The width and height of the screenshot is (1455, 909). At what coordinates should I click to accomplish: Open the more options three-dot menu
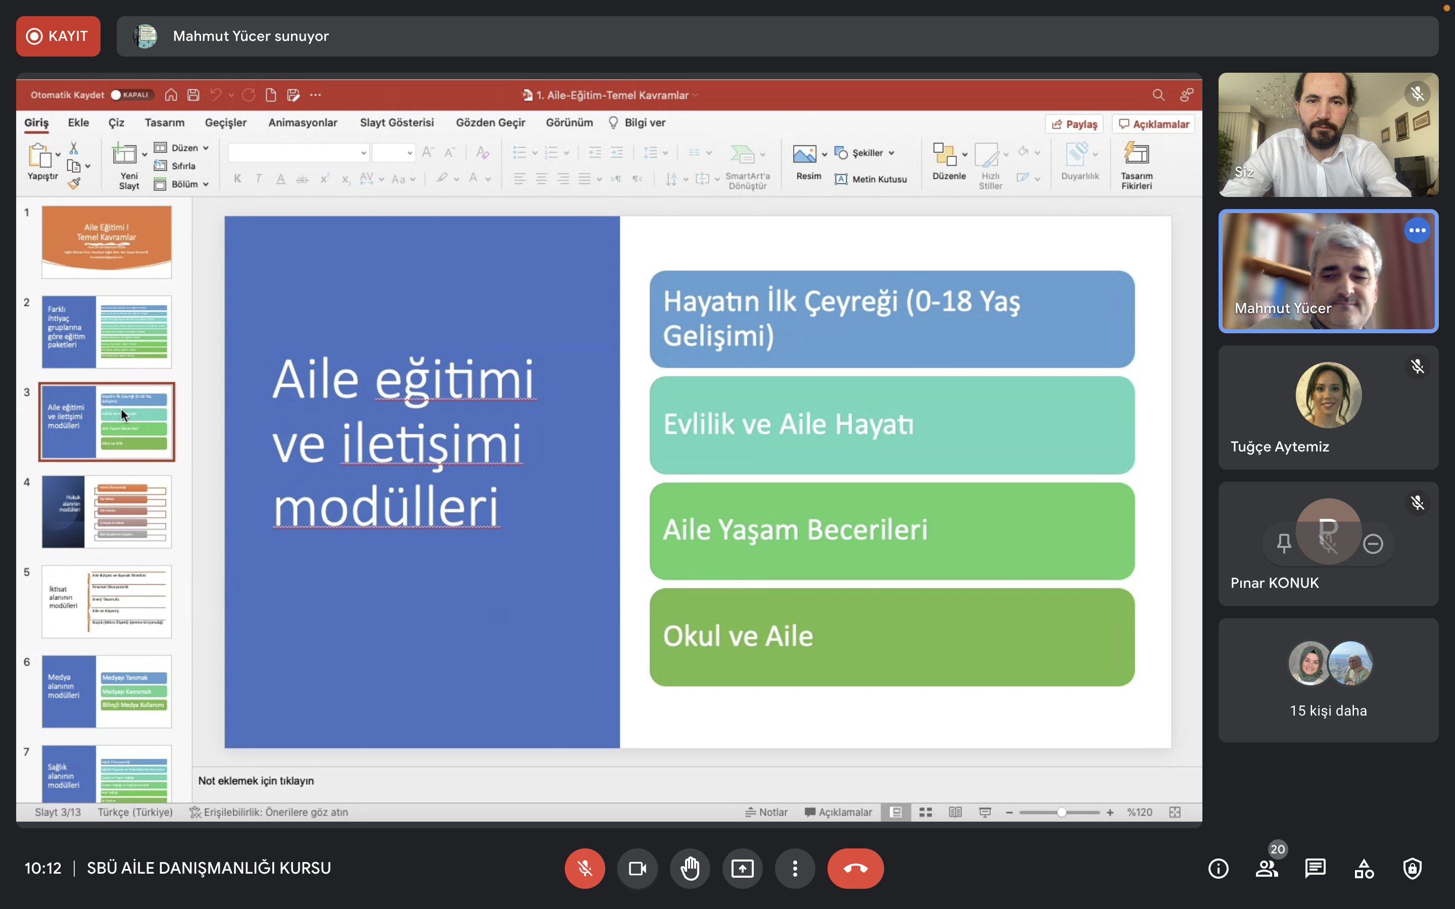(795, 868)
